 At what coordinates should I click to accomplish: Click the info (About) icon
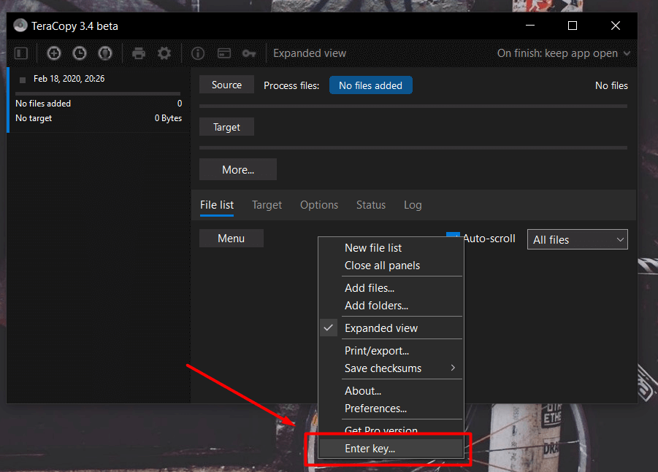198,53
